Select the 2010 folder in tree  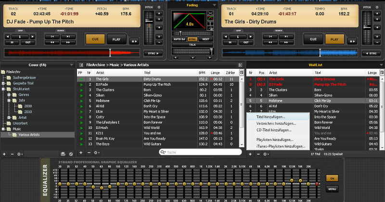pyautogui.click(x=28, y=112)
